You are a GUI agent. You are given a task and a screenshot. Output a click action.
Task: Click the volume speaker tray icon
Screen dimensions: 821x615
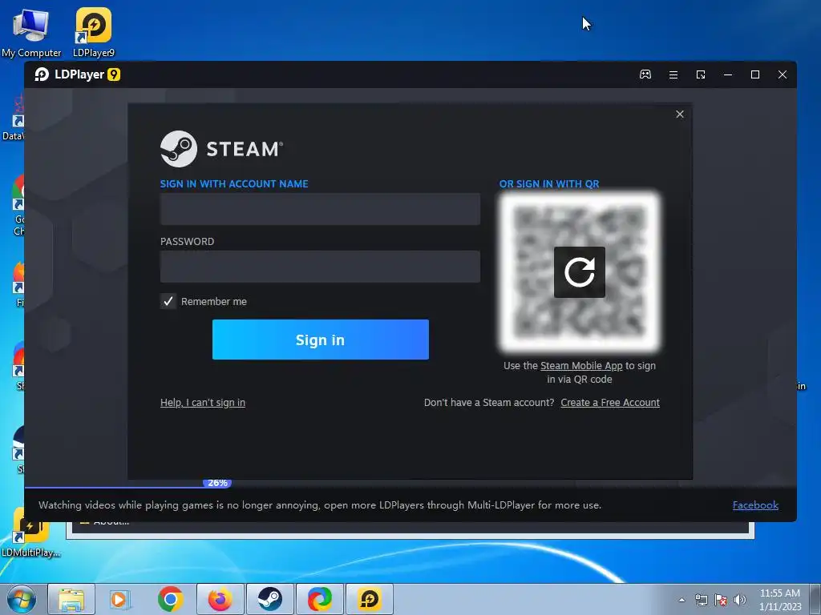(x=740, y=600)
